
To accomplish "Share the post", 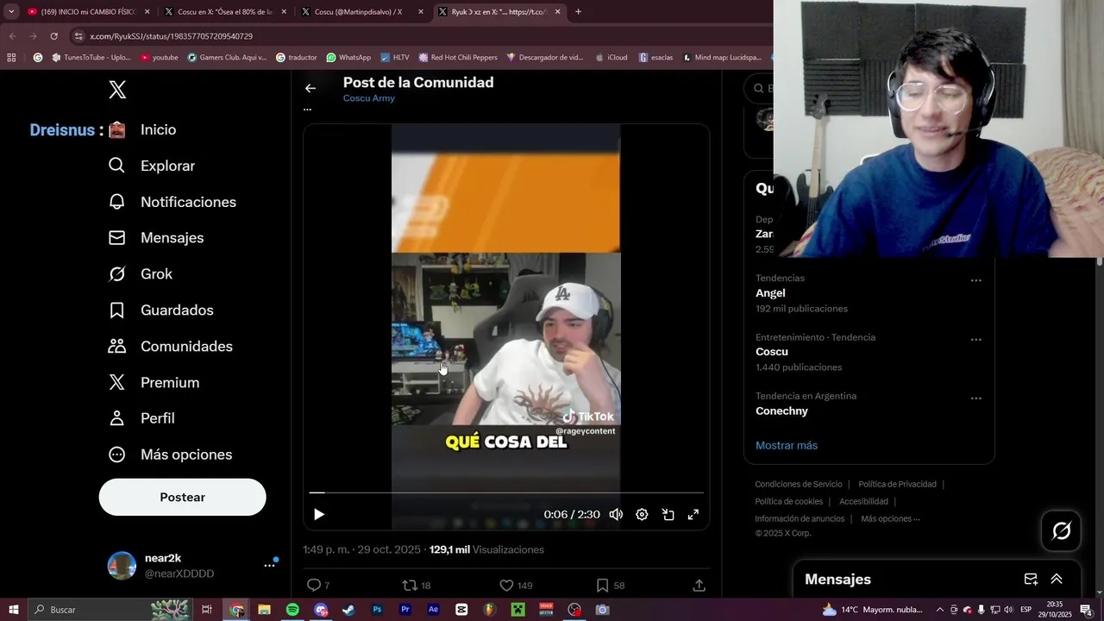I will 699,586.
